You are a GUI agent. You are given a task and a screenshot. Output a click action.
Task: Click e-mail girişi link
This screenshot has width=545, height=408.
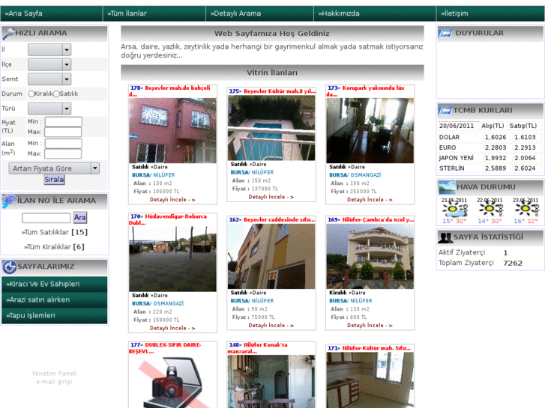tap(54, 382)
